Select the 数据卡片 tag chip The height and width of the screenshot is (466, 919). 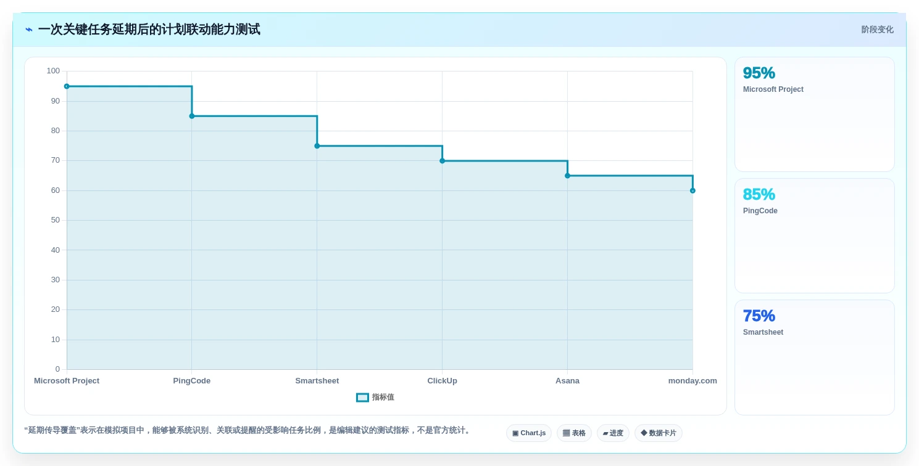(x=658, y=433)
